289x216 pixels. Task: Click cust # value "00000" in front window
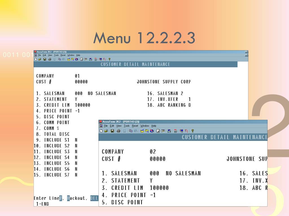157,159
